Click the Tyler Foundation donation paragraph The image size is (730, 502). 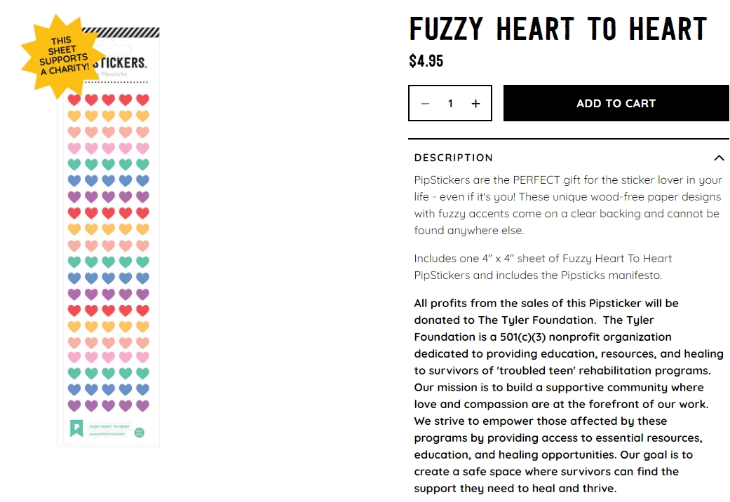pos(569,396)
